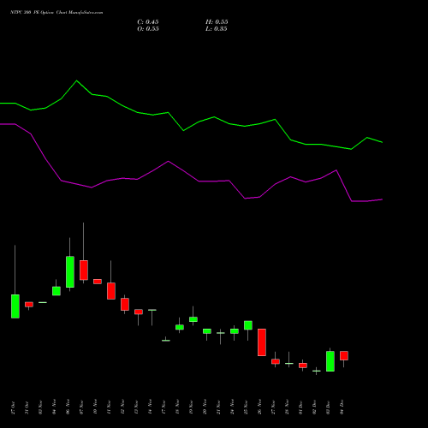Click the green candlestick for 27 Oct
428x428 pixels.
click(x=15, y=306)
